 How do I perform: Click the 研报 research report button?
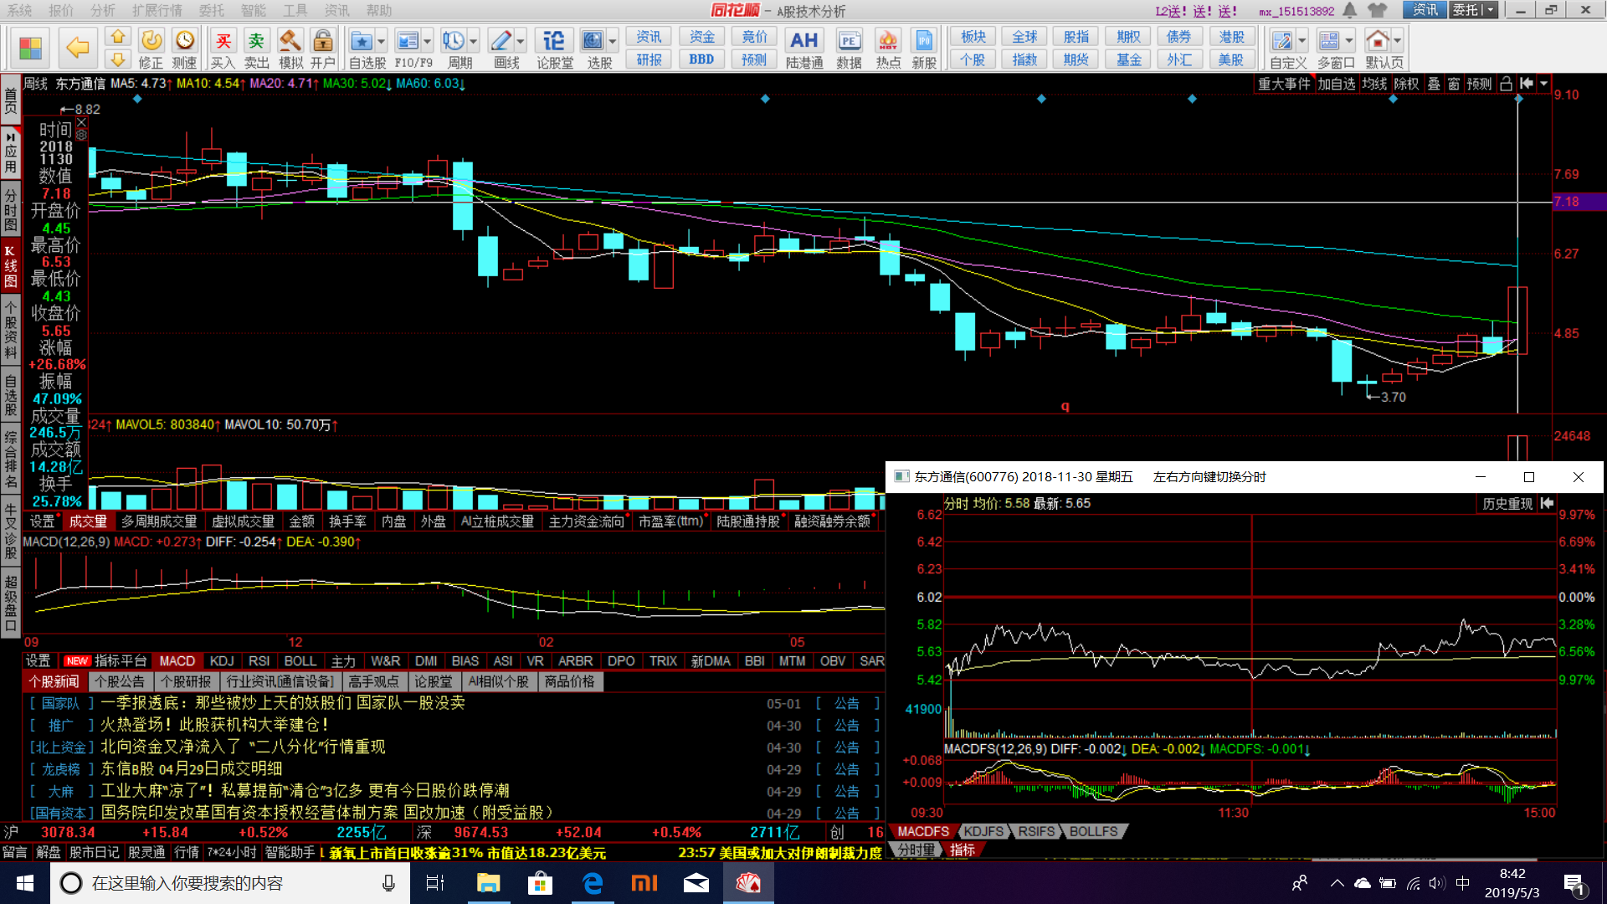(649, 59)
